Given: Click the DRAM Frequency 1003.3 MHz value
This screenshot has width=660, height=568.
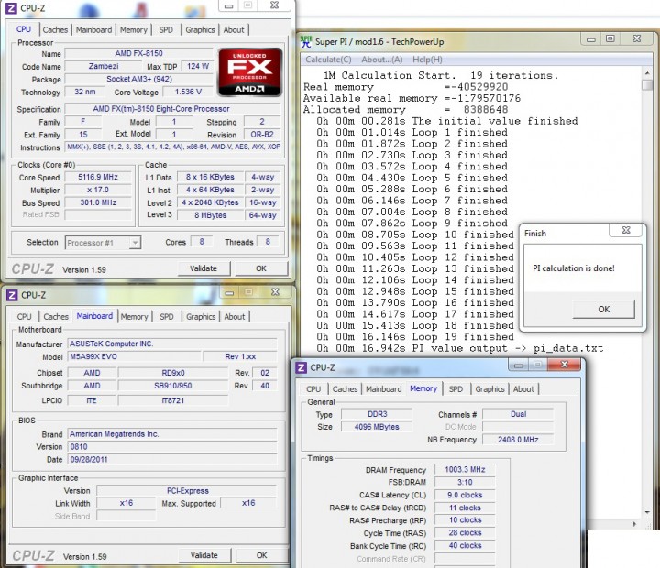Looking at the screenshot, I should point(465,470).
